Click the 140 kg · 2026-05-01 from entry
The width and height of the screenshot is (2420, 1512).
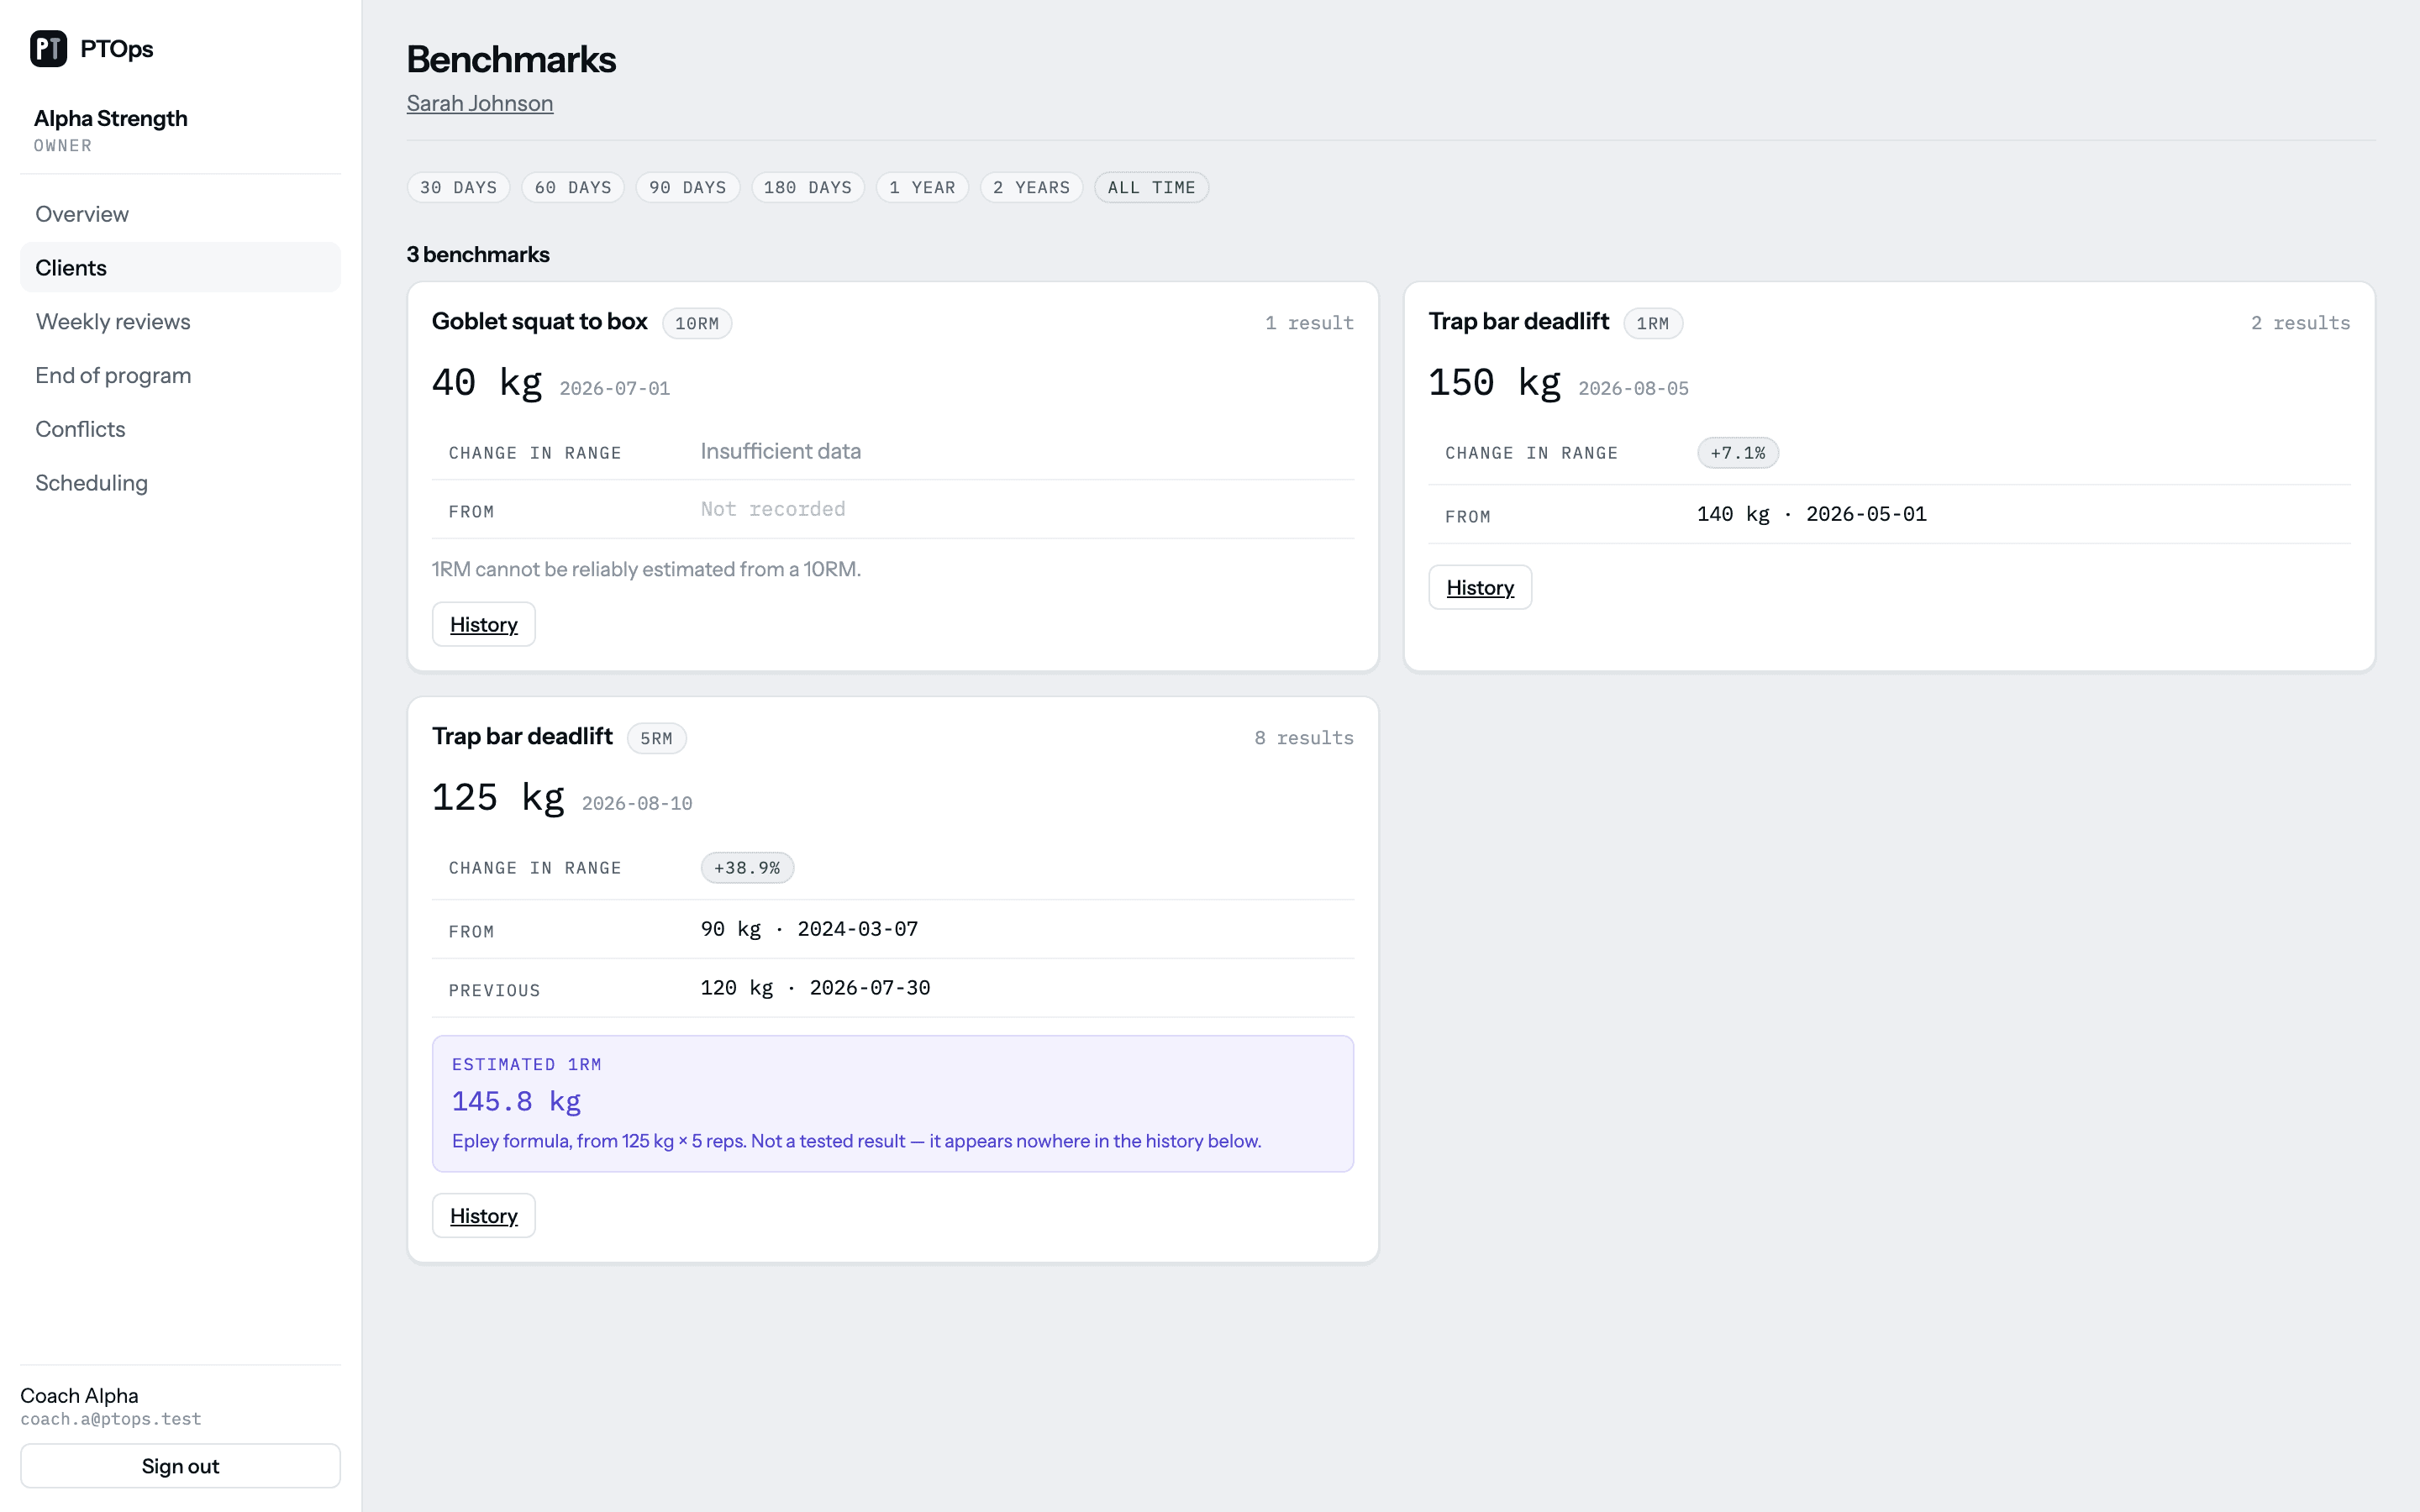[1811, 514]
